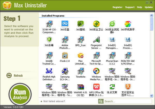The height and width of the screenshot is (109, 155).
Task: Choose the Adobe Photoshop program icon
Action: (x=65, y=40)
